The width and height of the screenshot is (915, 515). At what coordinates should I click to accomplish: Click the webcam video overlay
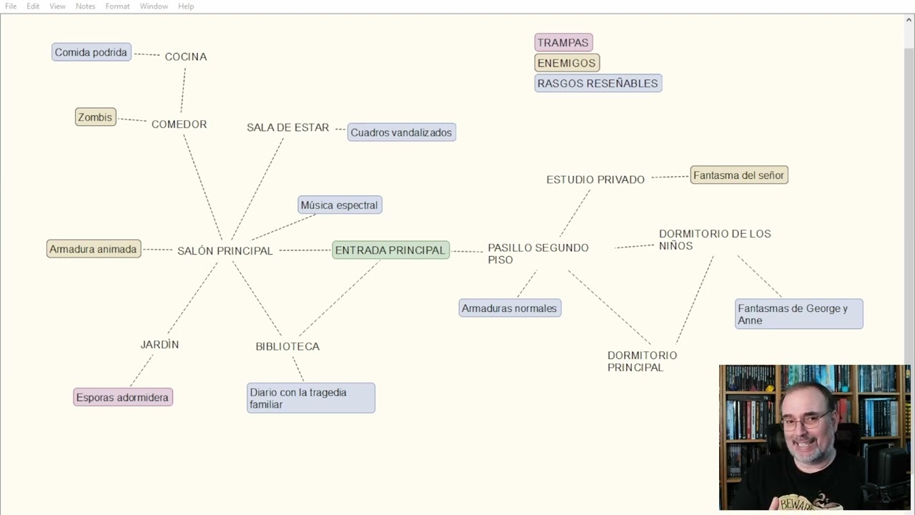click(x=815, y=438)
